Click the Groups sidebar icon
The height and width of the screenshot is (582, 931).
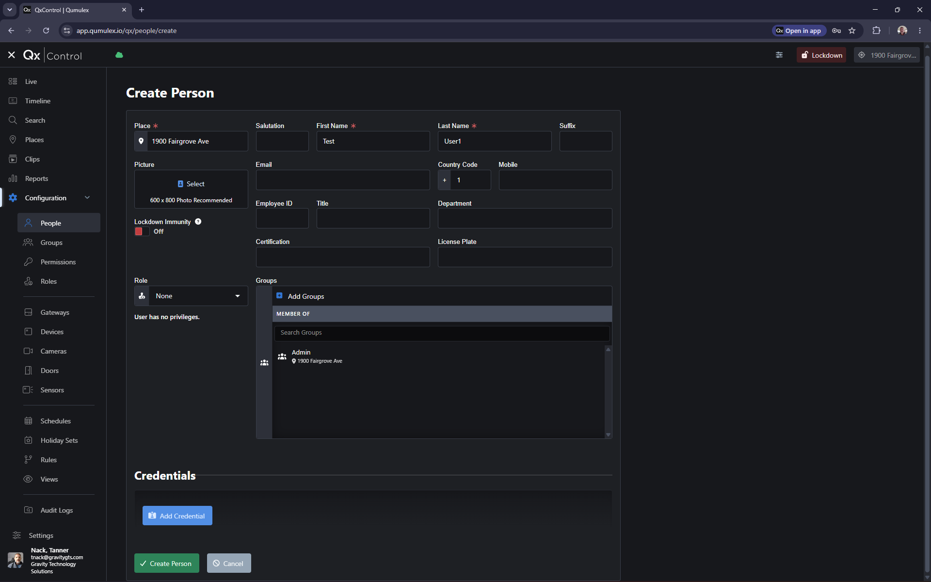coord(28,242)
